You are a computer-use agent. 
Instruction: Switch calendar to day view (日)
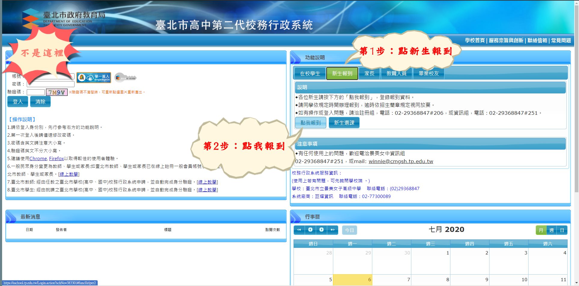click(x=562, y=230)
